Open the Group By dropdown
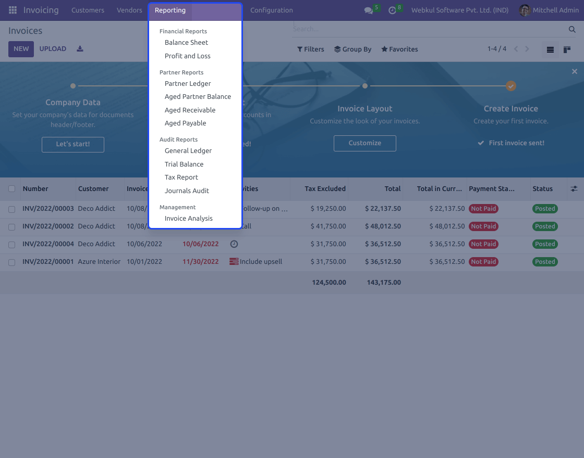 (352, 49)
